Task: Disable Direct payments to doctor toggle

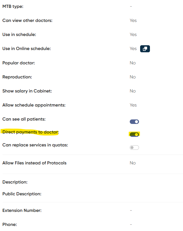Action: [x=134, y=134]
